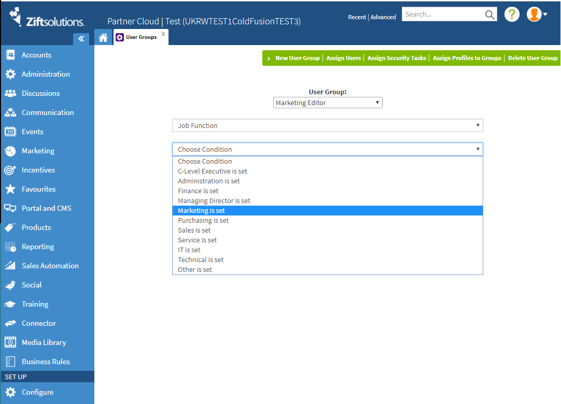Select 'Finance is set' option
561x404 pixels.
(328, 191)
